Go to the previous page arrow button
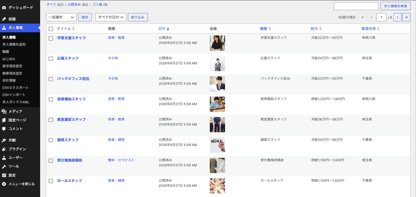 click(x=371, y=17)
